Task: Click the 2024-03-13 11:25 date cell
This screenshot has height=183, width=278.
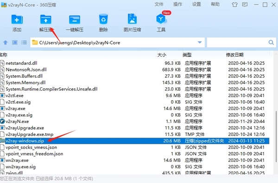Action: (246, 141)
